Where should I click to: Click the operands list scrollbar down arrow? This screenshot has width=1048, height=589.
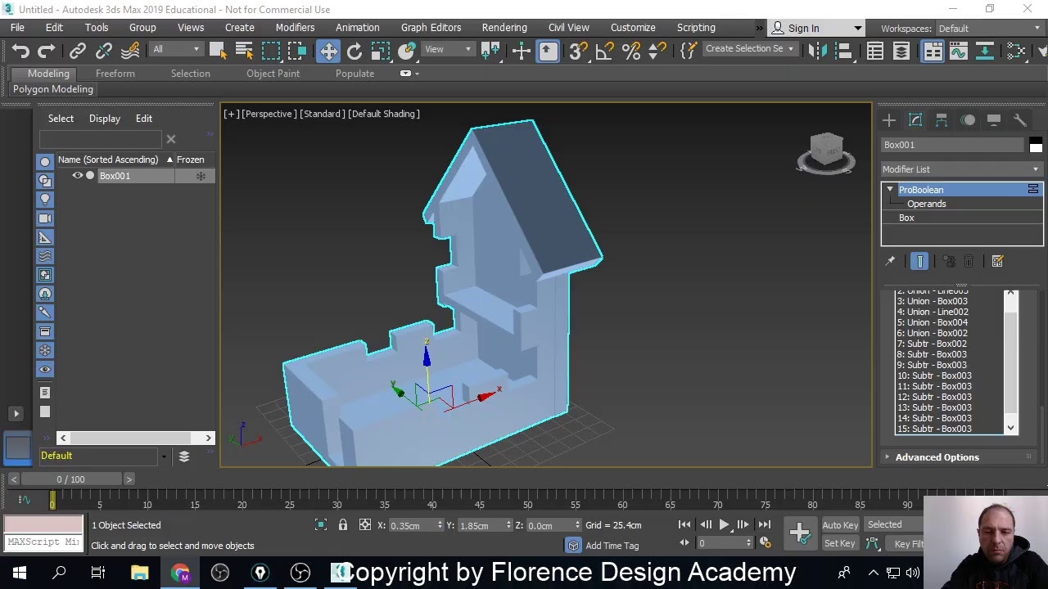point(1010,428)
